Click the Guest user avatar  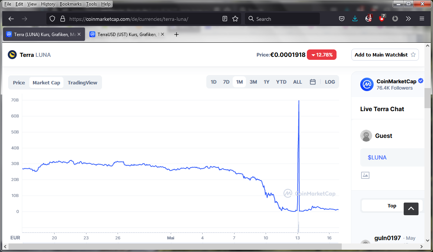pos(366,136)
